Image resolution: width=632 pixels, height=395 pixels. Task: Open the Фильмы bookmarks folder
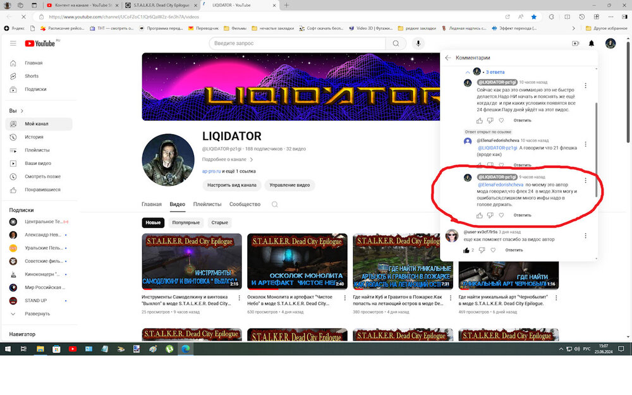(x=235, y=28)
